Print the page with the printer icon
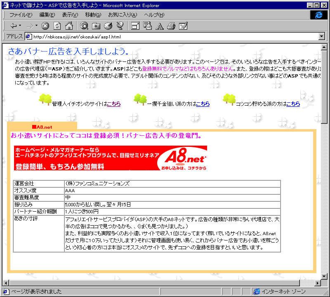This screenshot has height=297, width=330. 171,26
